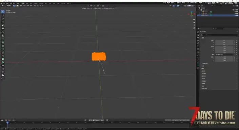Switch perspective/orthographic with grid gizmo button
Viewport: 239px width, 130px height.
coord(194,28)
